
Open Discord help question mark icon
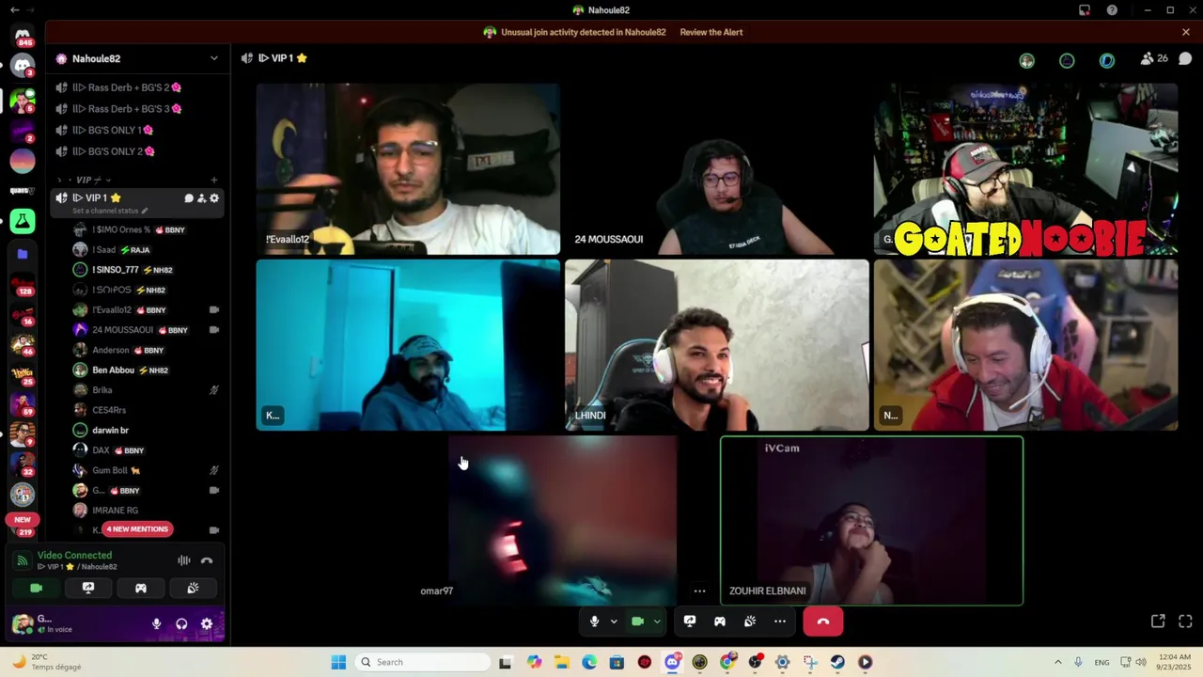point(1112,10)
